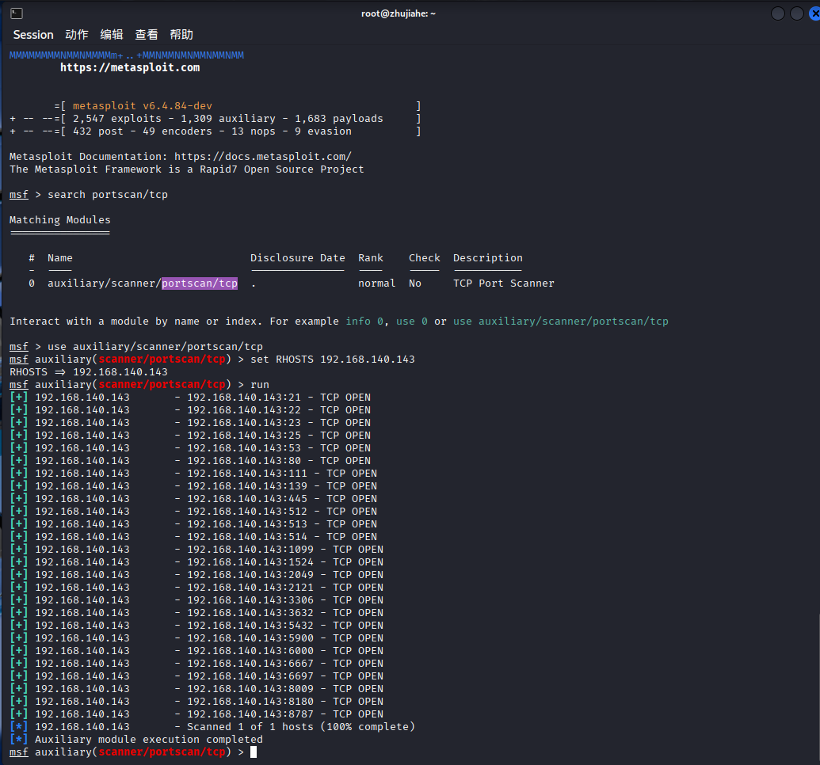Click the port 6697 TCP OPEN line

[x=196, y=676]
